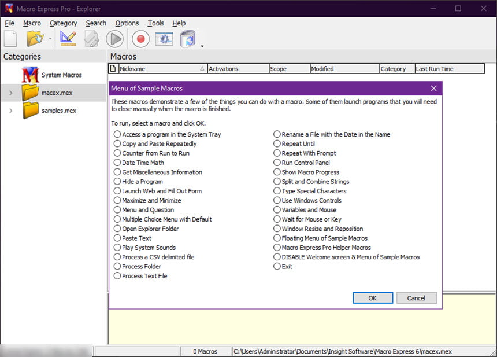
Task: Click the New Macro blank page icon
Action: point(10,39)
